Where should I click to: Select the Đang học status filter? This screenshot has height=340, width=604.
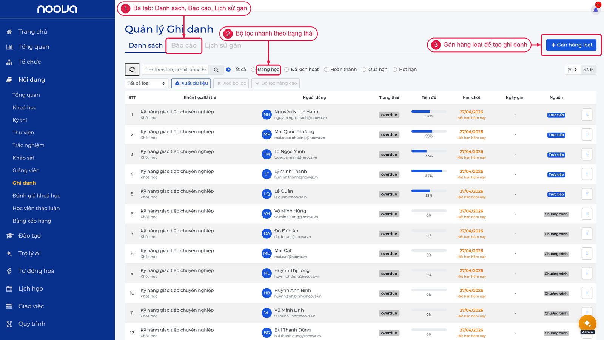[x=265, y=70]
